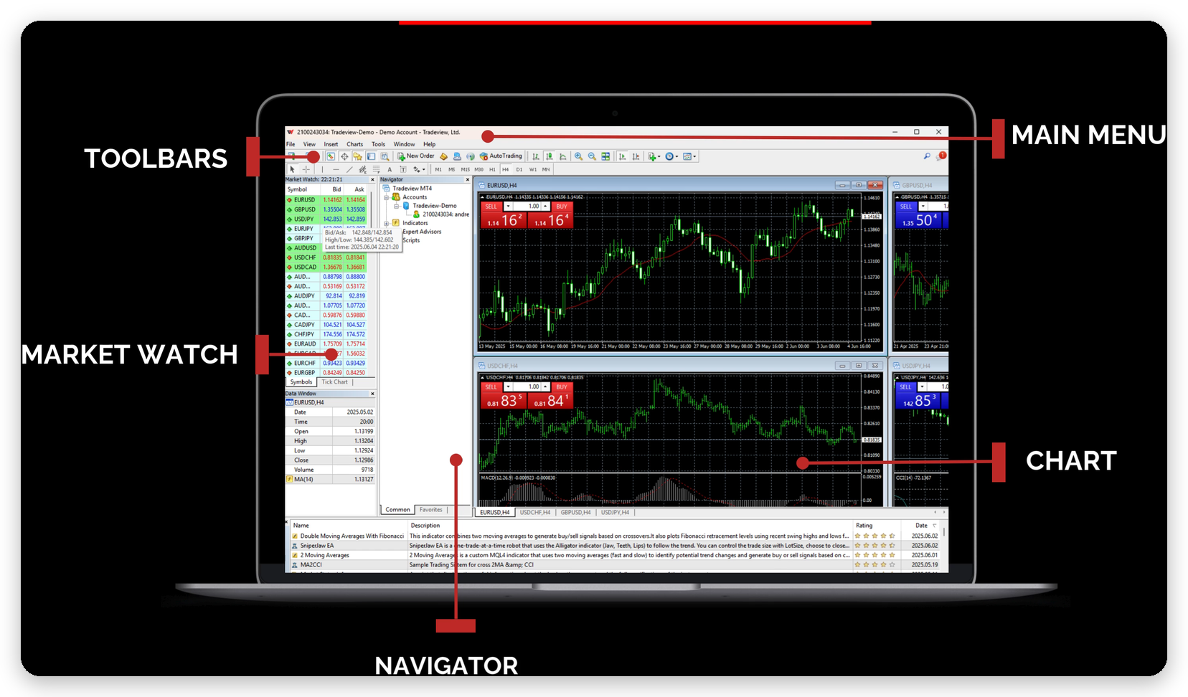Click the New Order toolbar button
This screenshot has width=1188, height=697.
416,156
